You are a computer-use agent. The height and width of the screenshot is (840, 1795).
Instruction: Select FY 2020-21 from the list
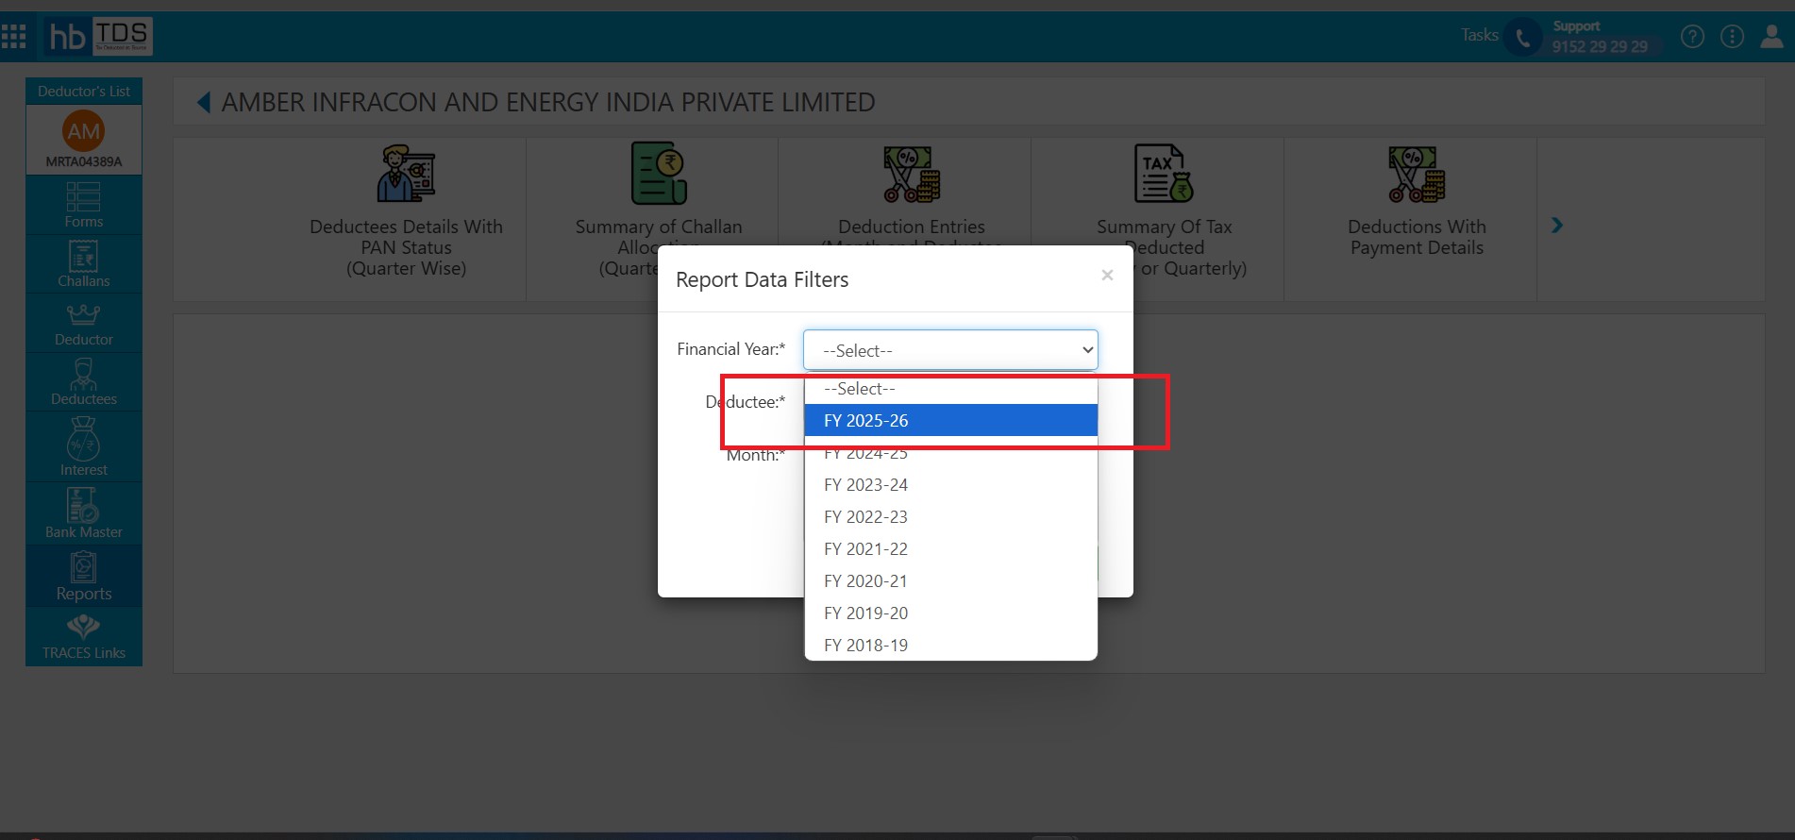[x=950, y=581]
